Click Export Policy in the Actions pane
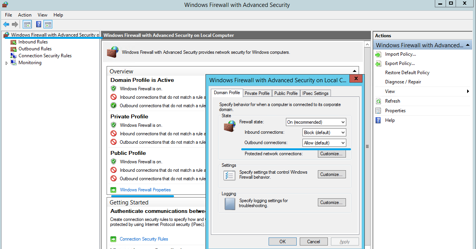The width and height of the screenshot is (476, 249). 400,63
